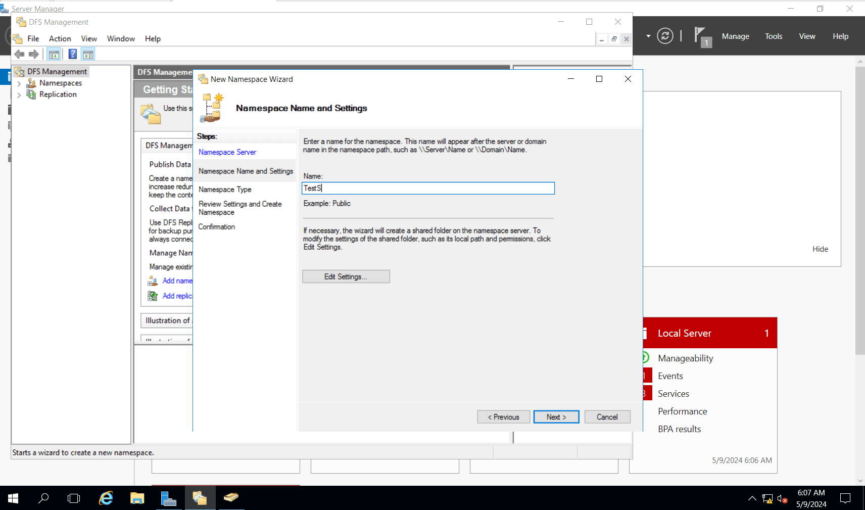Open taskbar search magnifier
The image size is (865, 510).
point(44,498)
